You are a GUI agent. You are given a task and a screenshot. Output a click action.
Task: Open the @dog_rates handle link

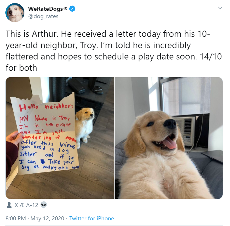coord(43,16)
